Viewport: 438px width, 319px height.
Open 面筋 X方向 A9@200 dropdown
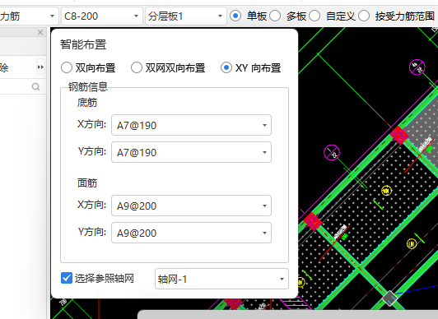(x=191, y=206)
